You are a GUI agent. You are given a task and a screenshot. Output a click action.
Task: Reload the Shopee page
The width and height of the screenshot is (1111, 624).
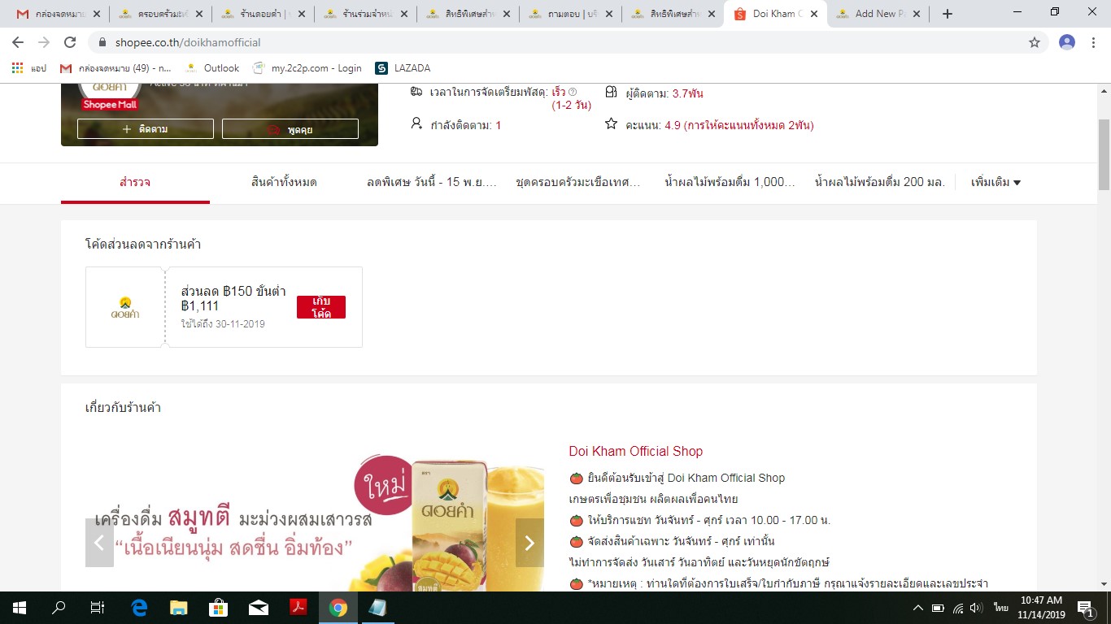pyautogui.click(x=70, y=42)
